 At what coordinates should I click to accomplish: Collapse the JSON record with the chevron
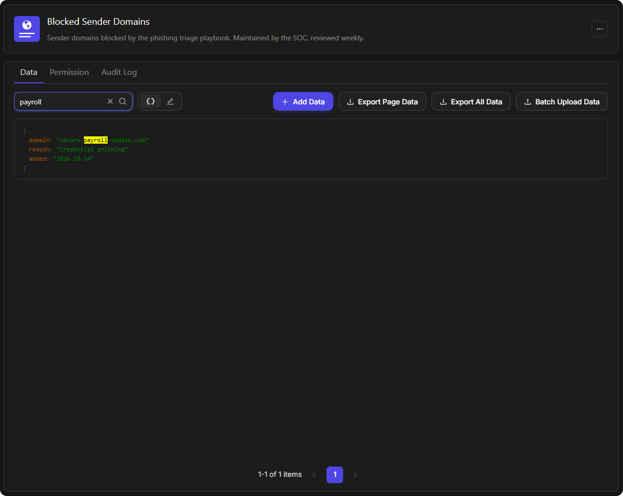point(29,131)
